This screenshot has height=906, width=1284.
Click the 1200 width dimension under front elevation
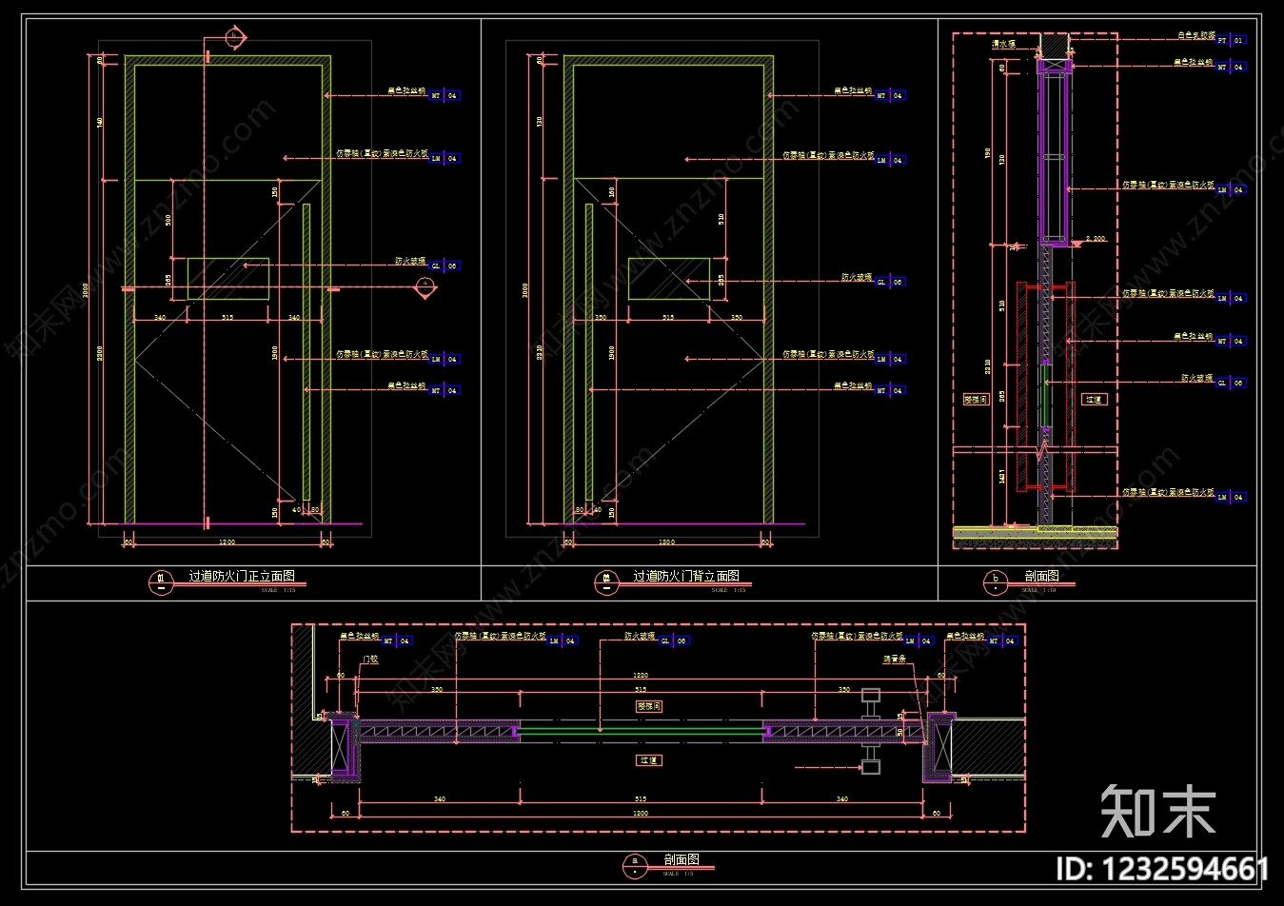tap(227, 542)
